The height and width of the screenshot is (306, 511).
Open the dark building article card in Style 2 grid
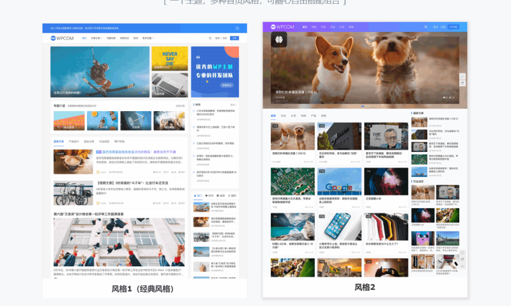[340, 143]
